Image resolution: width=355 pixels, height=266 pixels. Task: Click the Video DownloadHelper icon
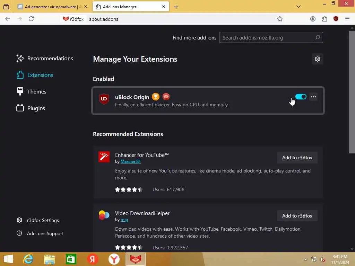(x=104, y=215)
